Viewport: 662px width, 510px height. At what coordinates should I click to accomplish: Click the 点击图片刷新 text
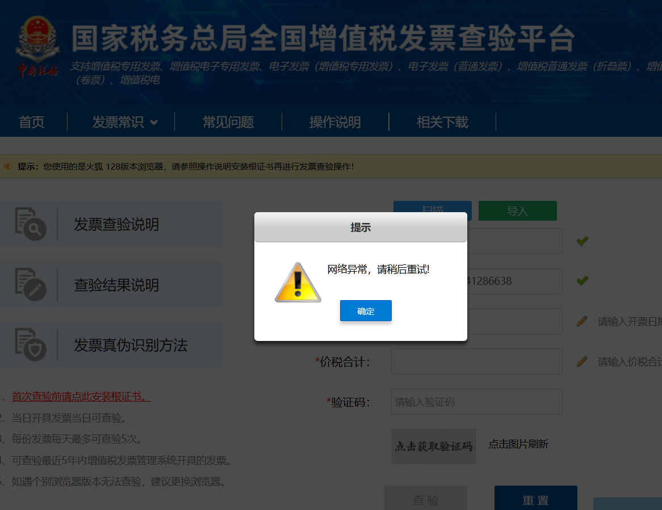(x=518, y=444)
